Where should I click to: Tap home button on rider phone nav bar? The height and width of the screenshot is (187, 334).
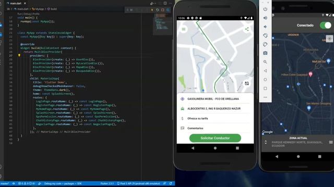pyautogui.click(x=215, y=148)
